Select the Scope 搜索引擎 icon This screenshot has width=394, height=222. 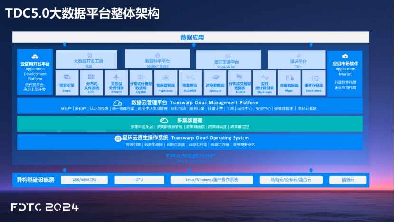67,77
